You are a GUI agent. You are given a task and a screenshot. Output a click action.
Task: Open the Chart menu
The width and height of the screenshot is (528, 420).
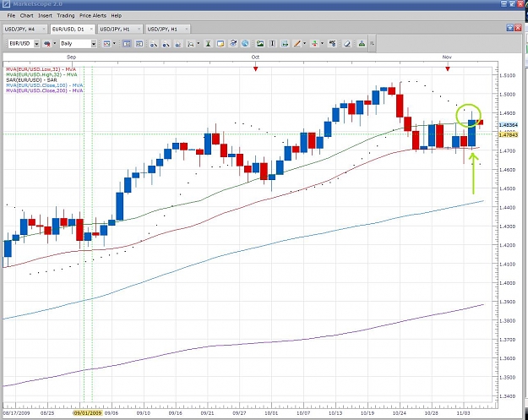point(26,15)
